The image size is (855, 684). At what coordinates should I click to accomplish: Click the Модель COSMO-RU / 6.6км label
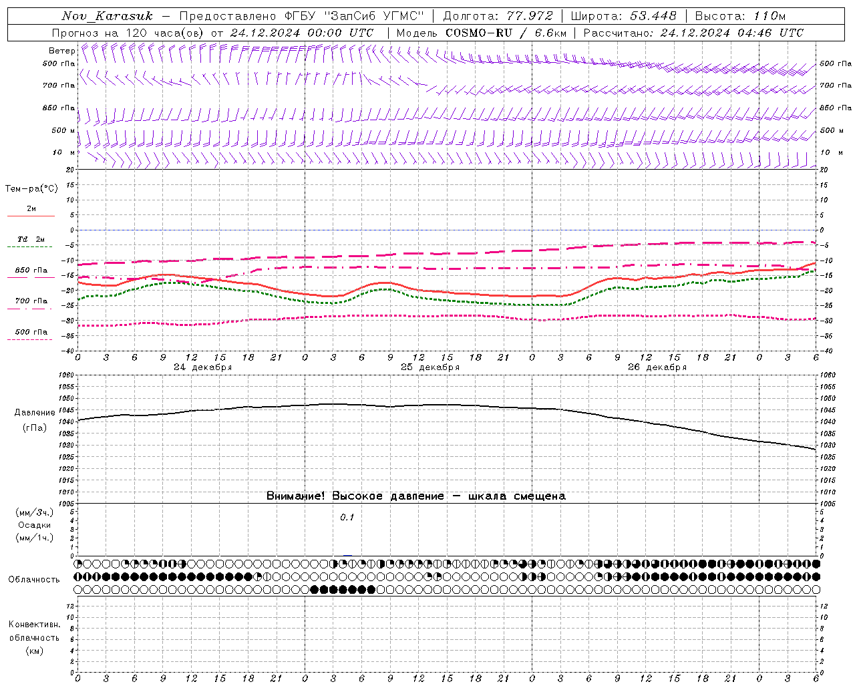click(482, 33)
